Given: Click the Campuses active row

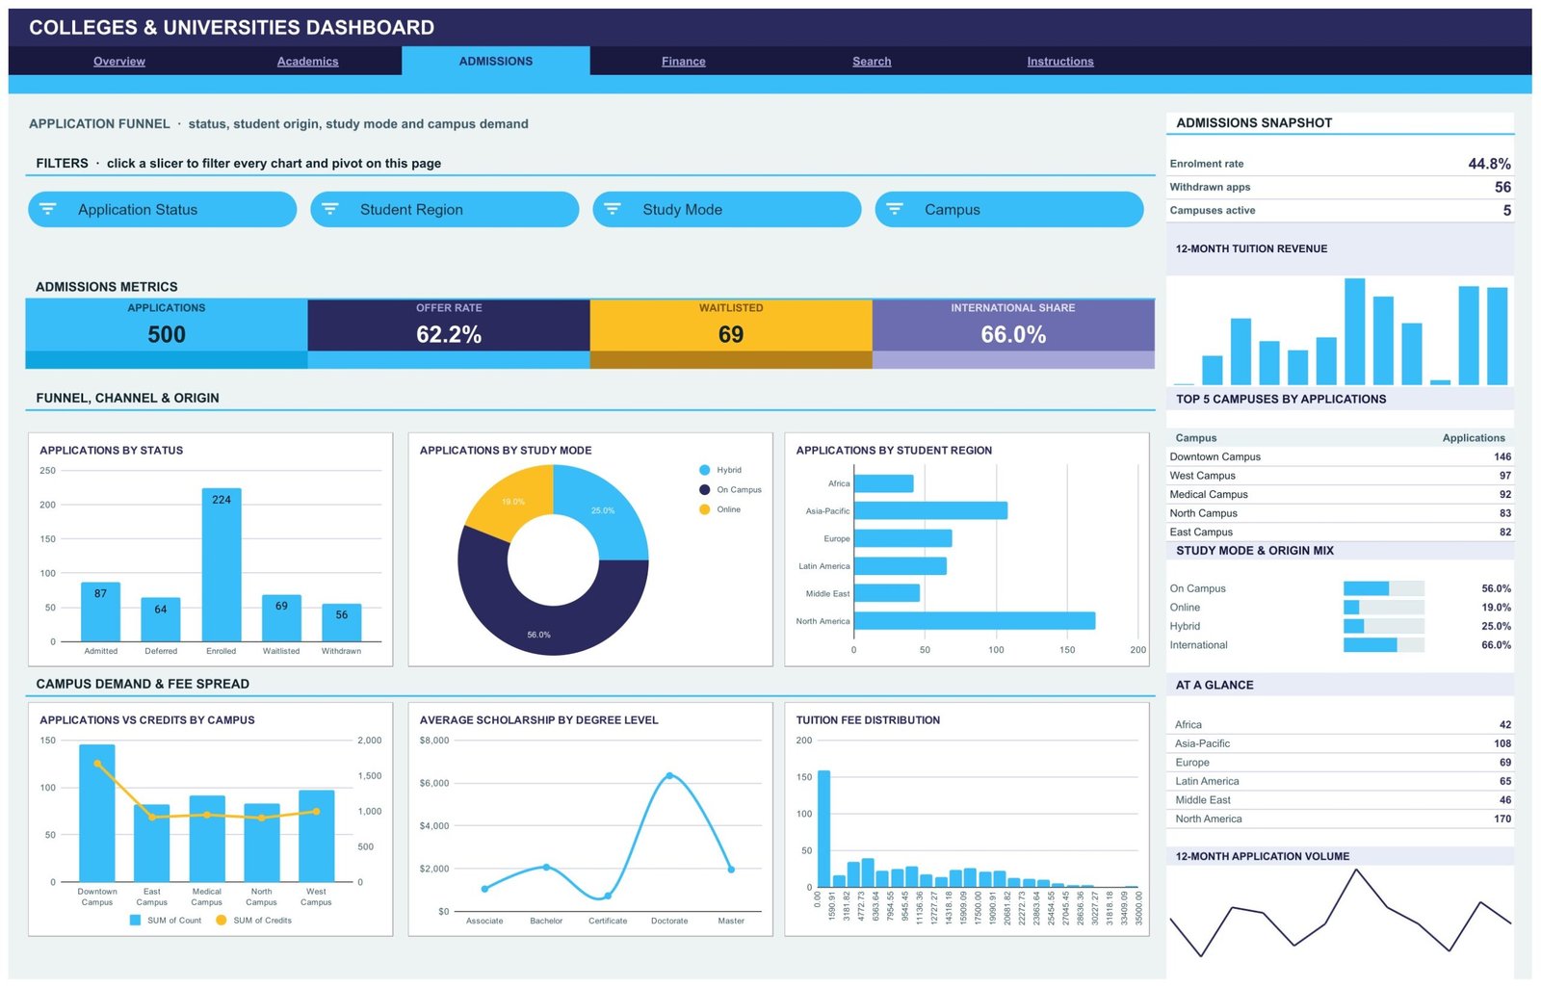Looking at the screenshot, I should (x=1340, y=210).
